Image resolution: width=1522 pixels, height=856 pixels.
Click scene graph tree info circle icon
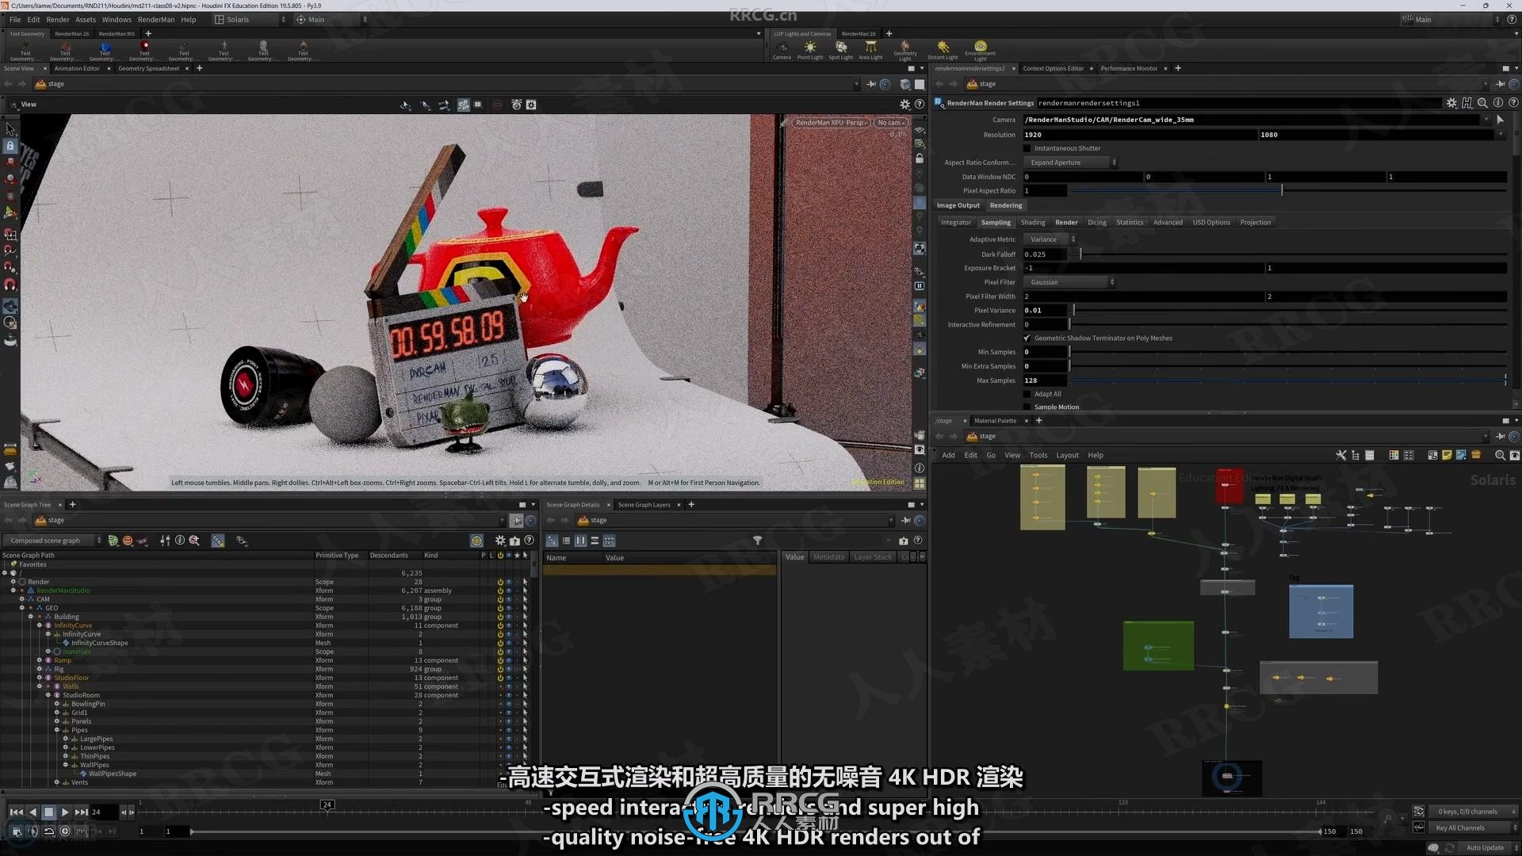coord(180,541)
